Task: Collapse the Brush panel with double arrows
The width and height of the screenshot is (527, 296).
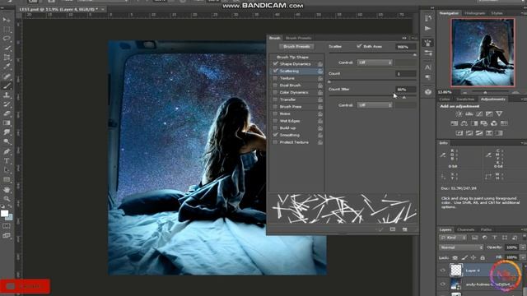Action: click(x=404, y=38)
